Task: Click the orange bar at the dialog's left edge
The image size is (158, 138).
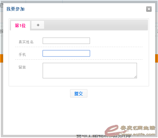Action: (x=1, y=58)
